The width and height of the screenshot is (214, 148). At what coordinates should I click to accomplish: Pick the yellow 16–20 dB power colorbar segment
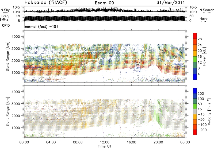click(195, 53)
